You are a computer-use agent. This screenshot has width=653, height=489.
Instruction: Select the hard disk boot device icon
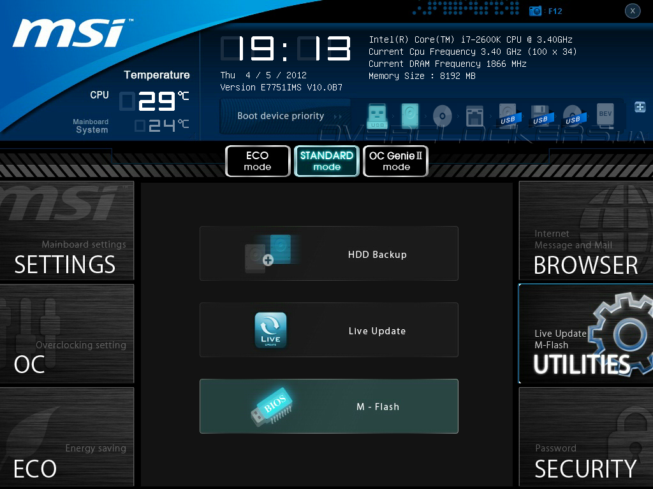point(410,116)
